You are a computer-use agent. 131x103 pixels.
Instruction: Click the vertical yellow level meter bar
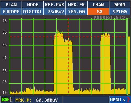click(129, 66)
